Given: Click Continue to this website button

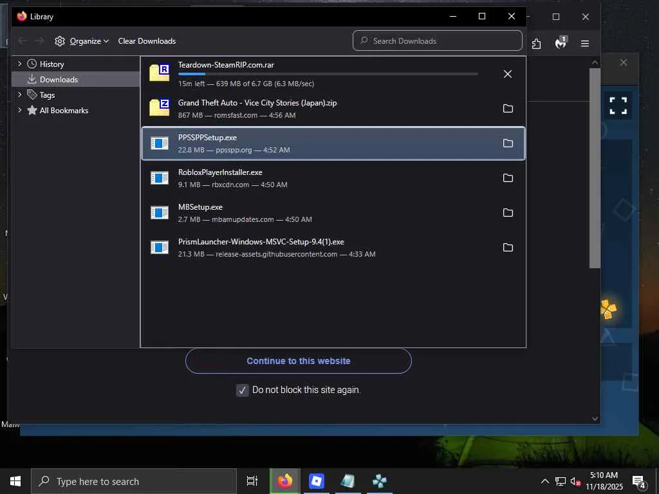Looking at the screenshot, I should point(299,361).
